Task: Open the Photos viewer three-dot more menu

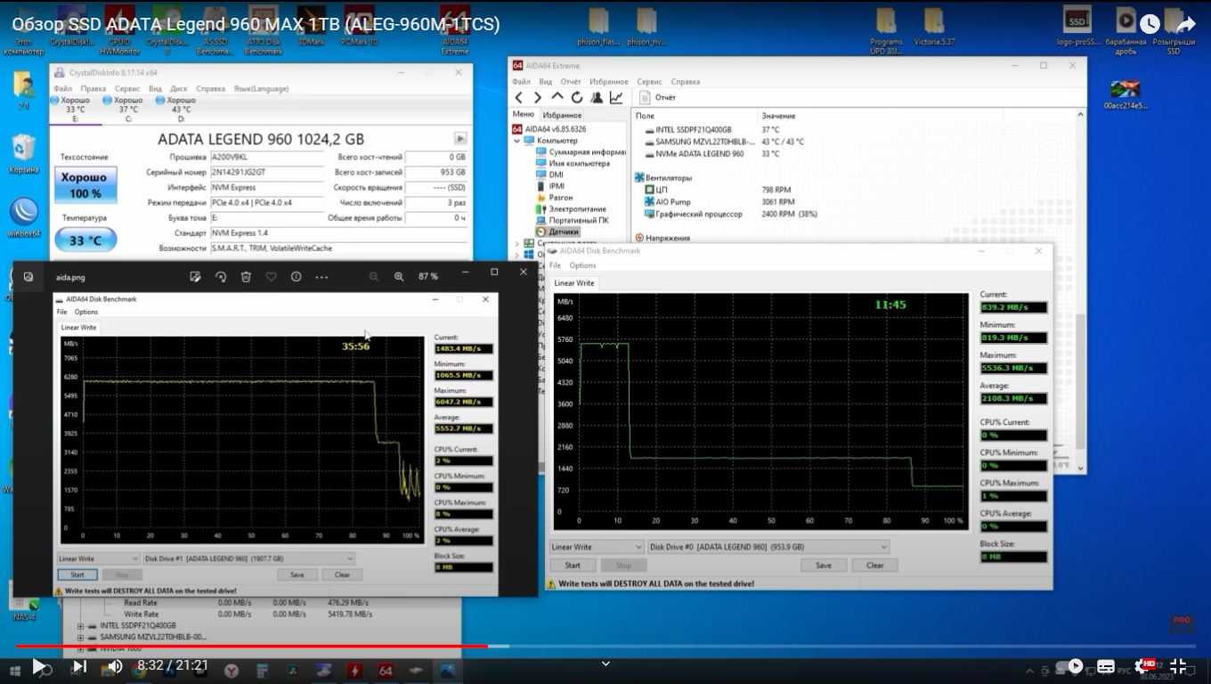Action: 323,277
